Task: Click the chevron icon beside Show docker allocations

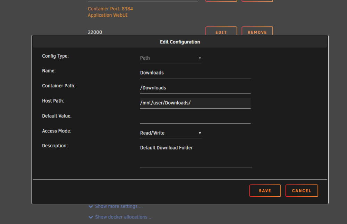Action: [91, 217]
